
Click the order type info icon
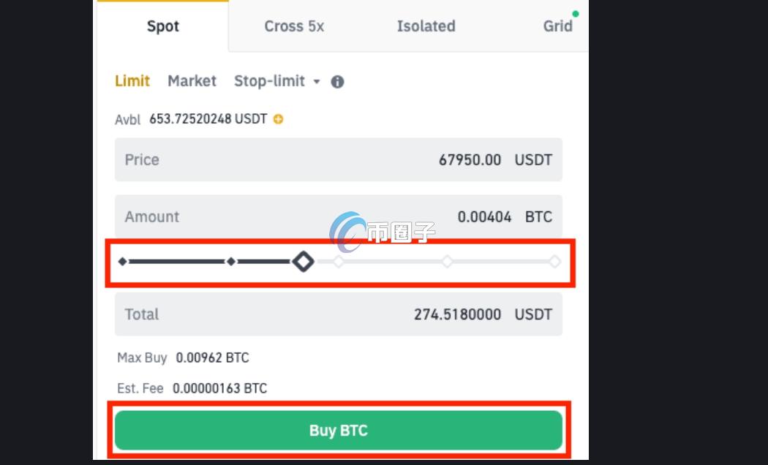point(337,82)
